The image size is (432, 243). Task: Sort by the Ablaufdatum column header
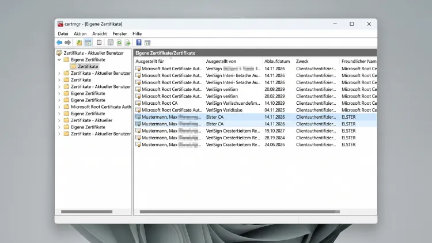point(278,61)
